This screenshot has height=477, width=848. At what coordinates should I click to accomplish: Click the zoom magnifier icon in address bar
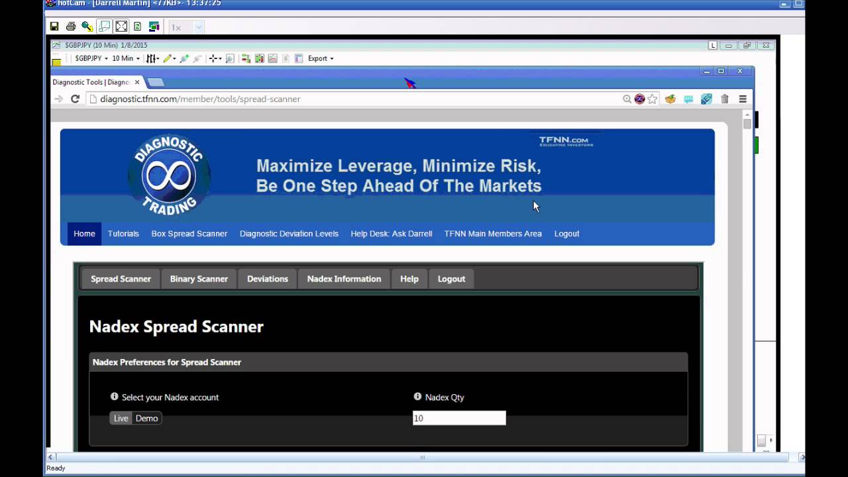(x=627, y=99)
